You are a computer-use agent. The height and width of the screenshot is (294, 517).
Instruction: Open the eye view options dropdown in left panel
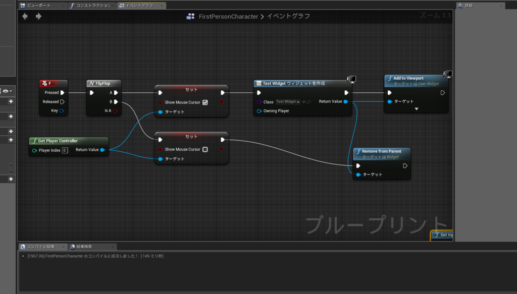pyautogui.click(x=7, y=91)
